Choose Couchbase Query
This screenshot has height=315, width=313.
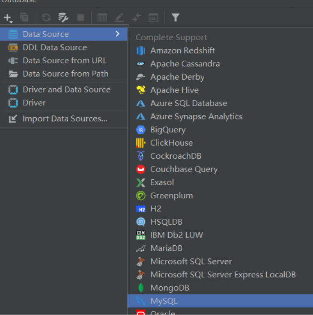pos(220,169)
